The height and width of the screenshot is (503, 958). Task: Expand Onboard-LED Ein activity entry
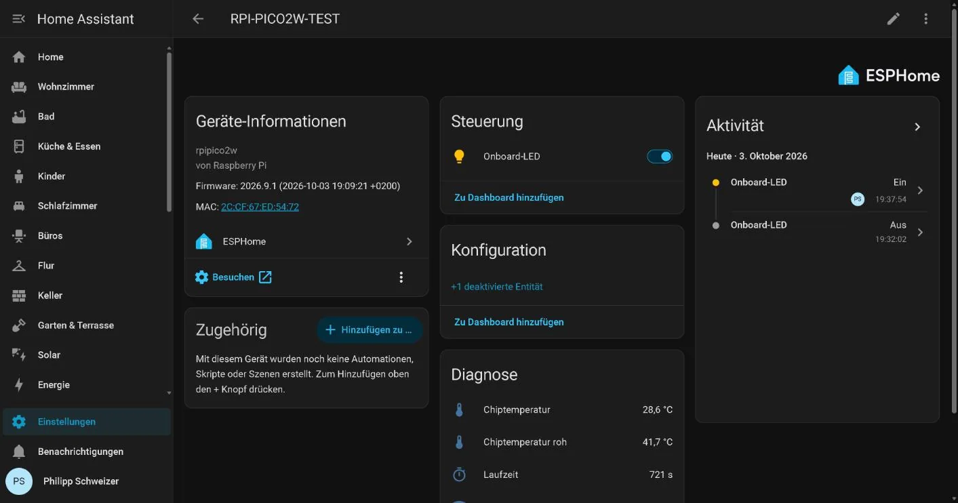pyautogui.click(x=920, y=190)
